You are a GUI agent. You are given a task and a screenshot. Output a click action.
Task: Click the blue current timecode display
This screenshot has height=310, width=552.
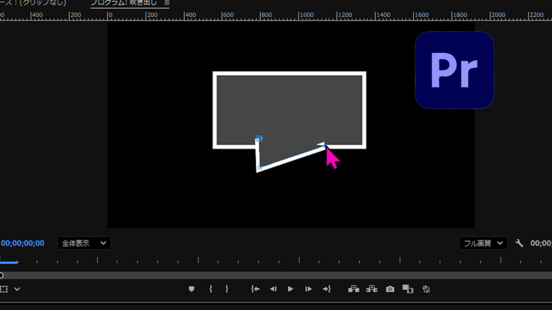(x=22, y=243)
